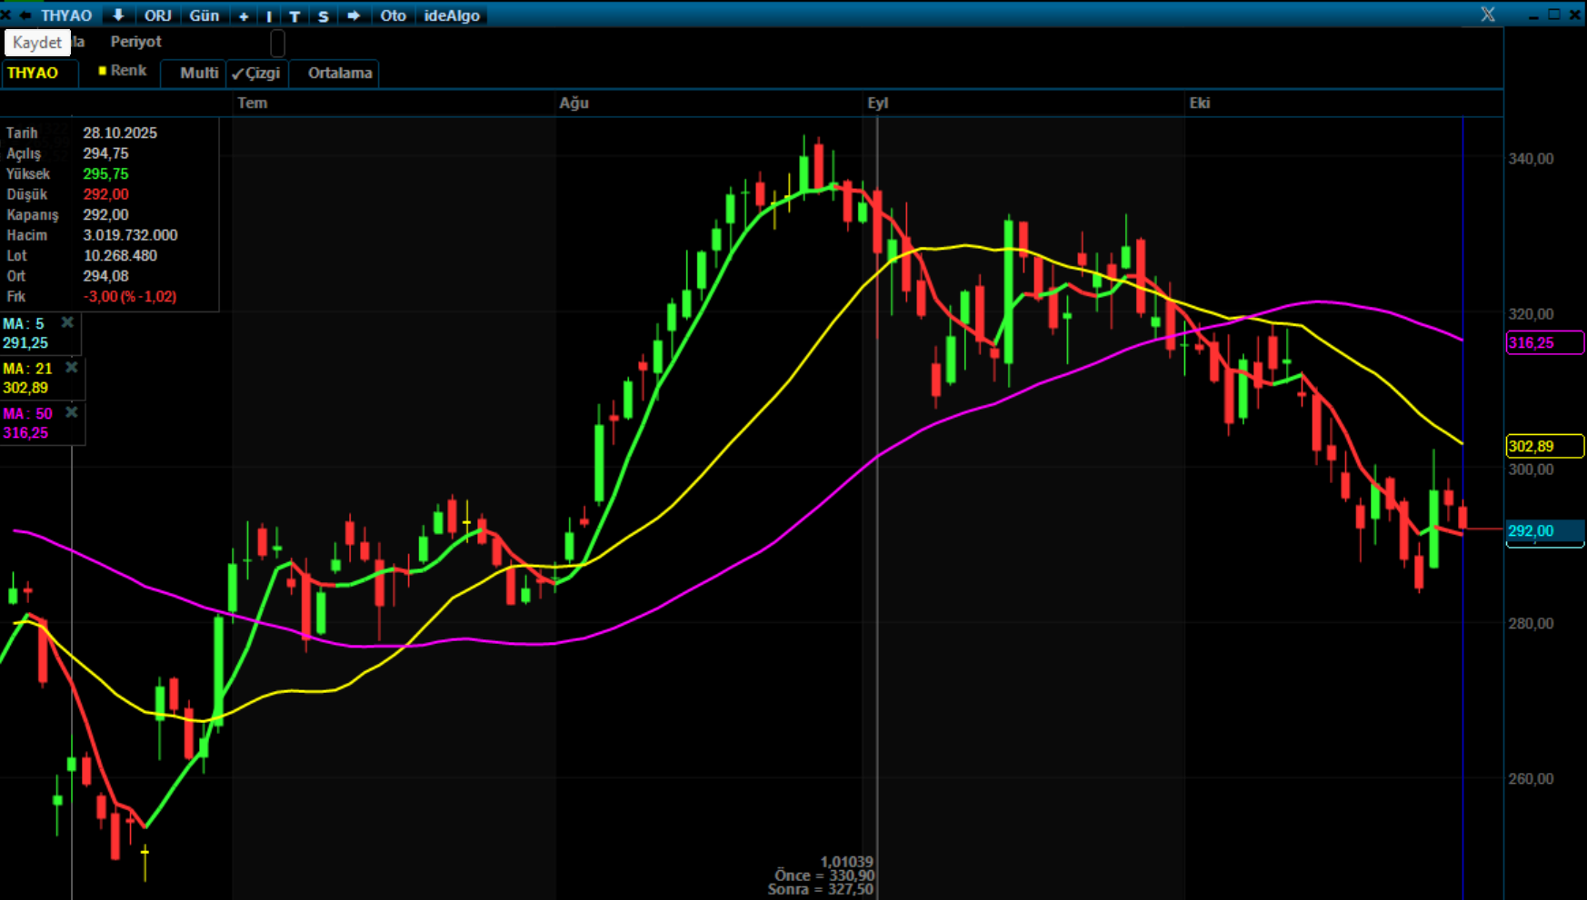This screenshot has width=1587, height=900.
Task: Click the Multi button
Action: [198, 74]
